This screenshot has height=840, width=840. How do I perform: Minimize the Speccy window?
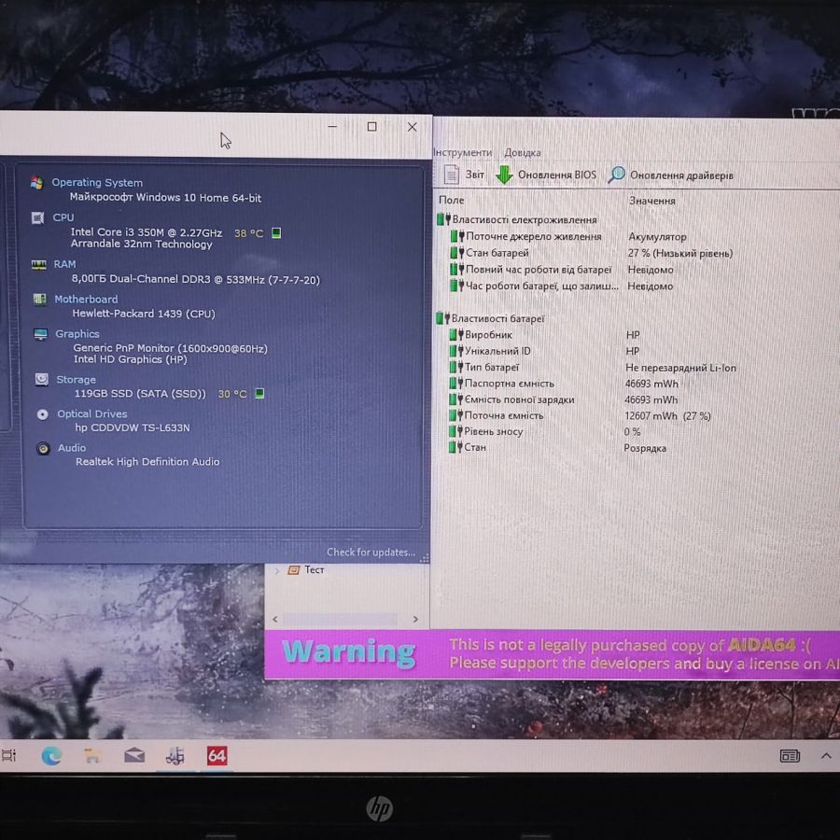coord(332,127)
